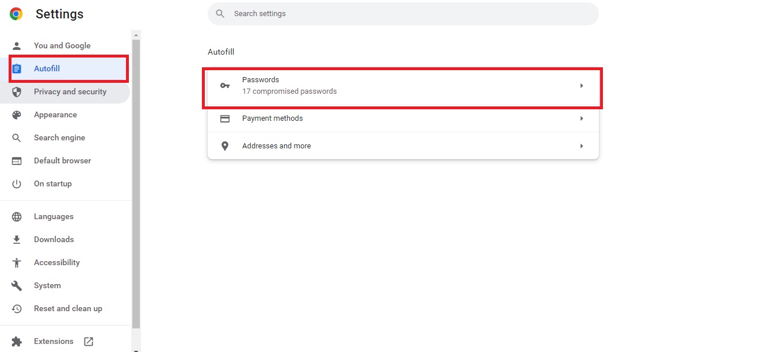Click the Passwords key icon
The width and height of the screenshot is (783, 352).
pos(224,85)
